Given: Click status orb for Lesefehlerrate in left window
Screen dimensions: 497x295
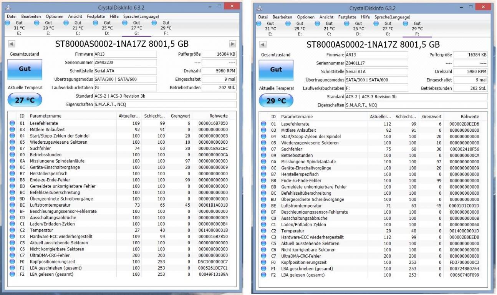Looking at the screenshot, I should (12, 123).
